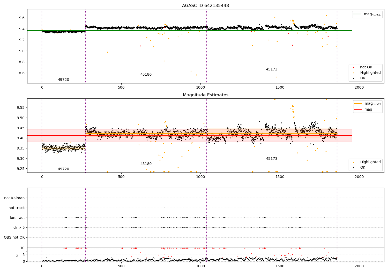Click the 'not track' row label
The height and width of the screenshot is (272, 388).
(17, 208)
